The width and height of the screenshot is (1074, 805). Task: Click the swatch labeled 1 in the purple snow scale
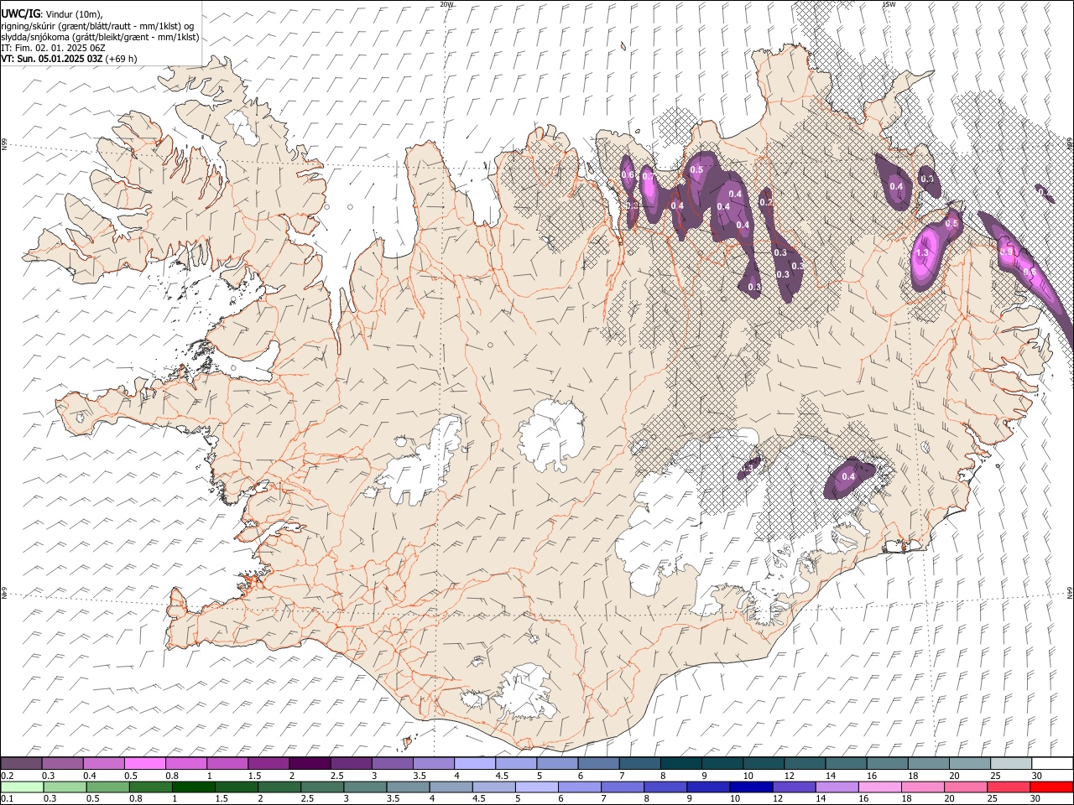228,763
